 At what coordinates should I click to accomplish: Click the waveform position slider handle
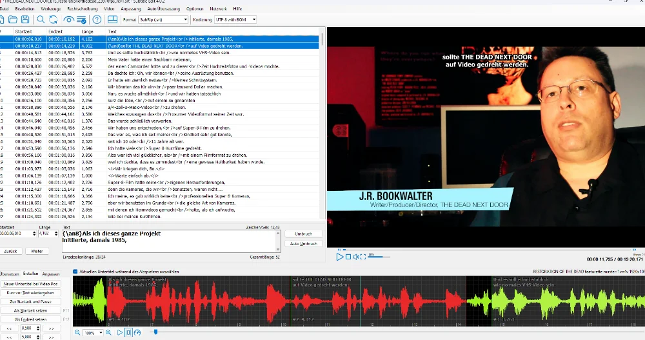tap(155, 332)
